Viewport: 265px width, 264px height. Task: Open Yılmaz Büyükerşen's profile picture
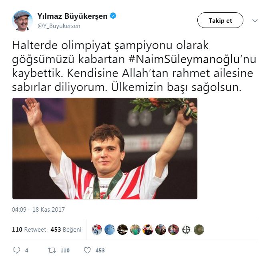click(x=22, y=21)
